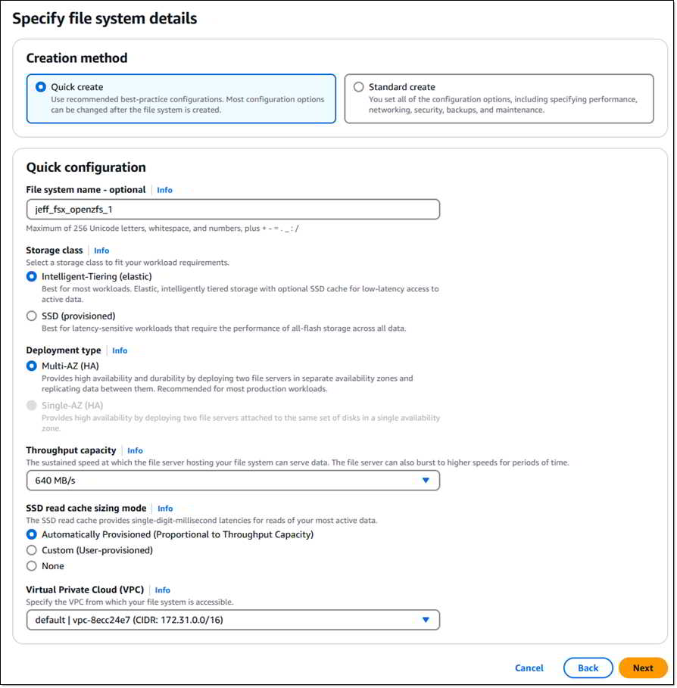Image resolution: width=677 pixels, height=688 pixels.
Task: Open Info link for Storage class
Action: tap(101, 251)
